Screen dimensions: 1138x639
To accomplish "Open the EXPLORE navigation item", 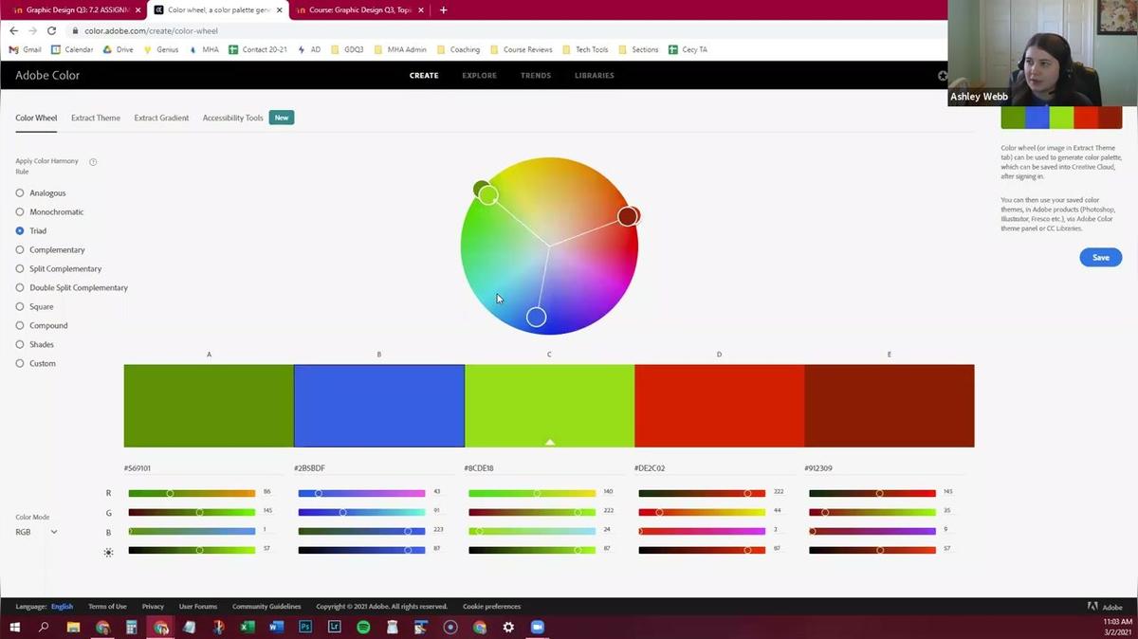I will 479,76.
